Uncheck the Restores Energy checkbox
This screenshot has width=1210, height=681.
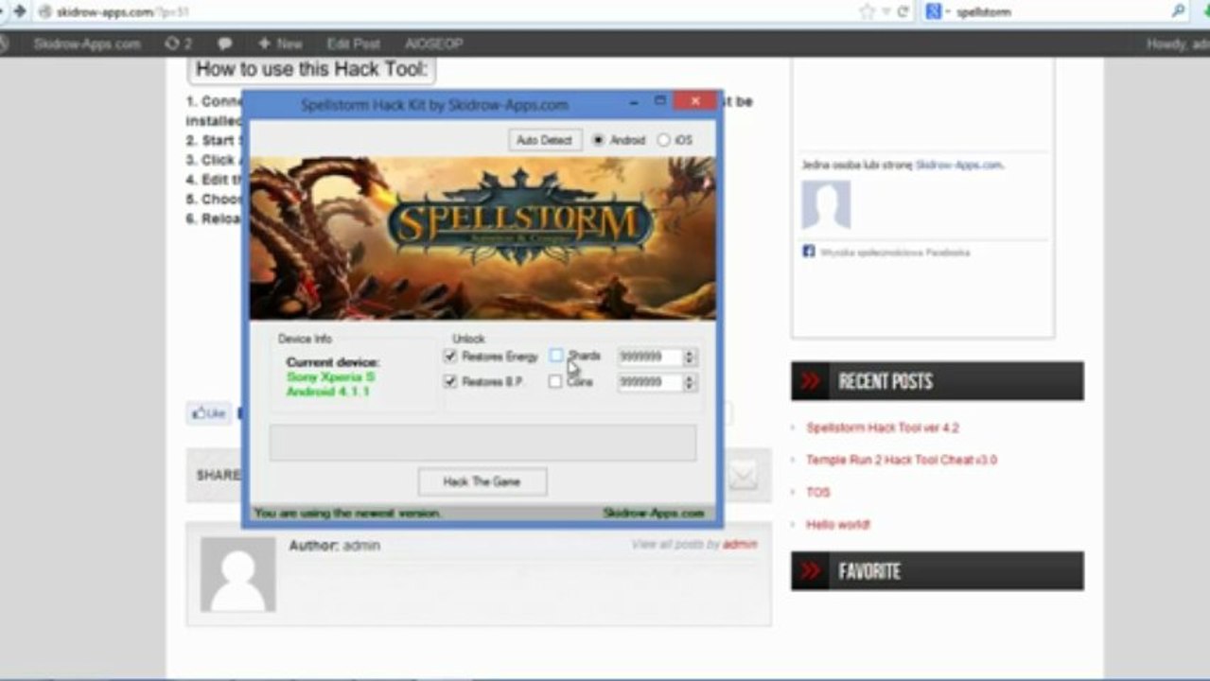pyautogui.click(x=450, y=357)
